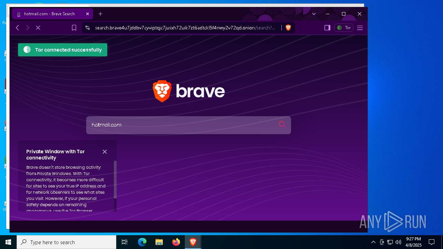Image resolution: width=443 pixels, height=249 pixels.
Task: Expand the tab search dropdown
Action: (314, 14)
